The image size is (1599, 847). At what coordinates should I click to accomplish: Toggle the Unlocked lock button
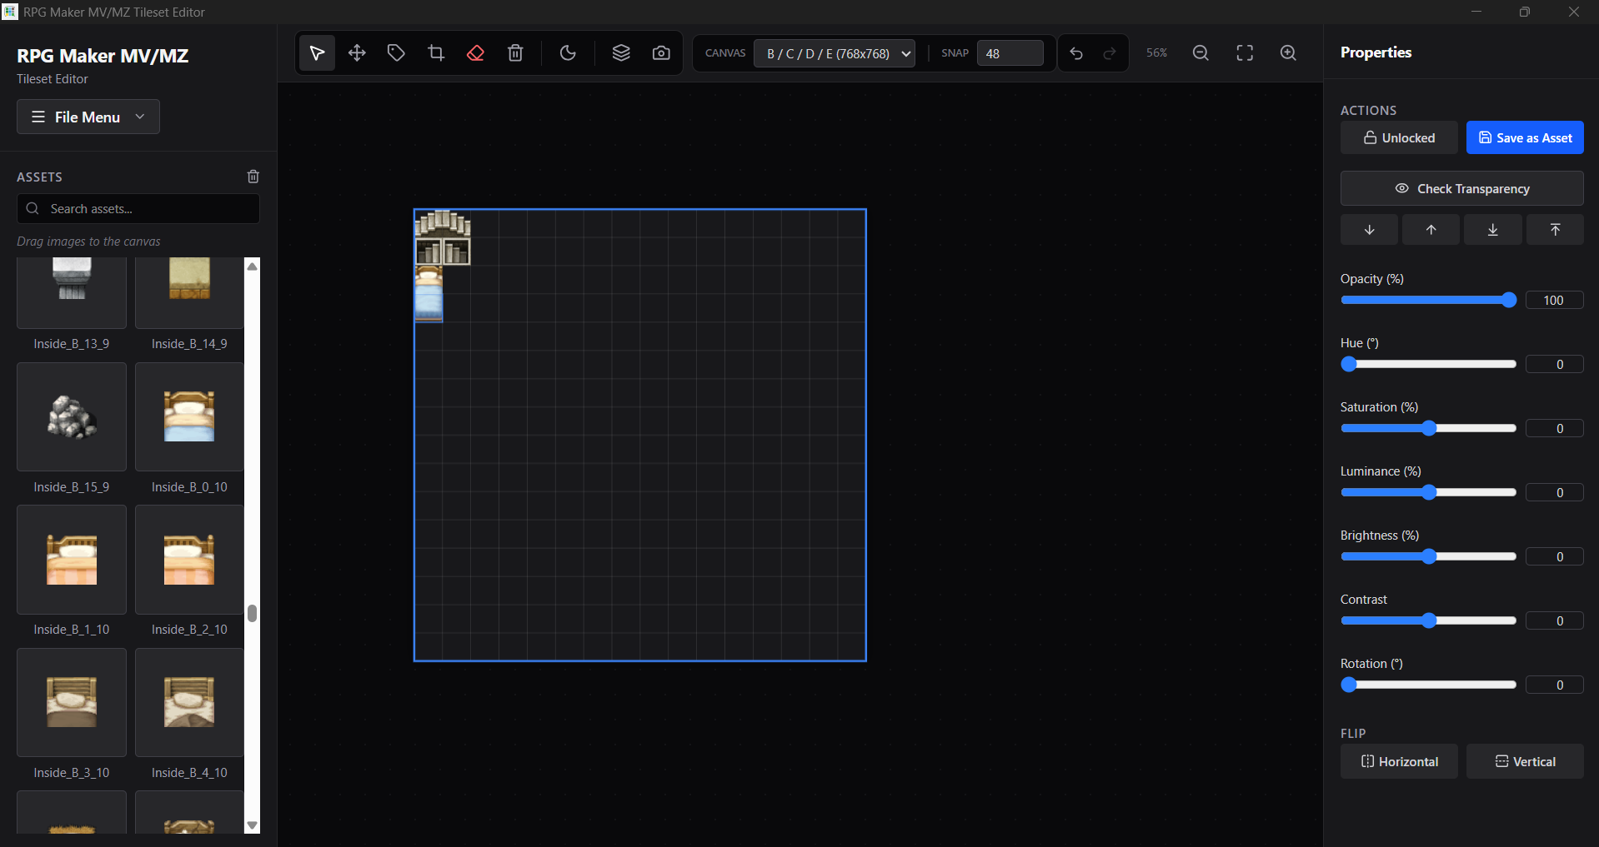tap(1399, 138)
